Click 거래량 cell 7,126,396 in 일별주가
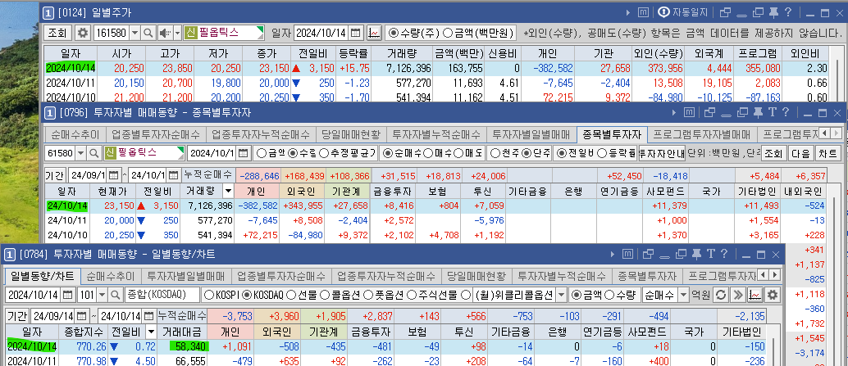 [x=401, y=69]
